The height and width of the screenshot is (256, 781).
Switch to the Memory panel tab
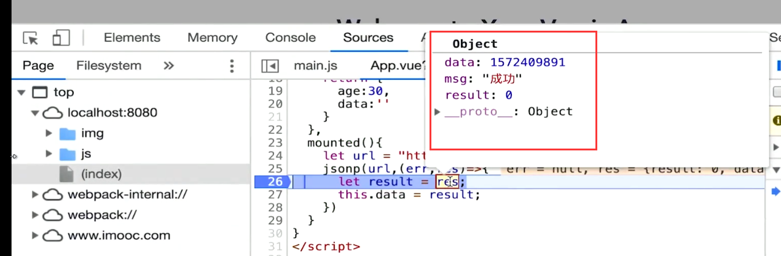pyautogui.click(x=213, y=38)
